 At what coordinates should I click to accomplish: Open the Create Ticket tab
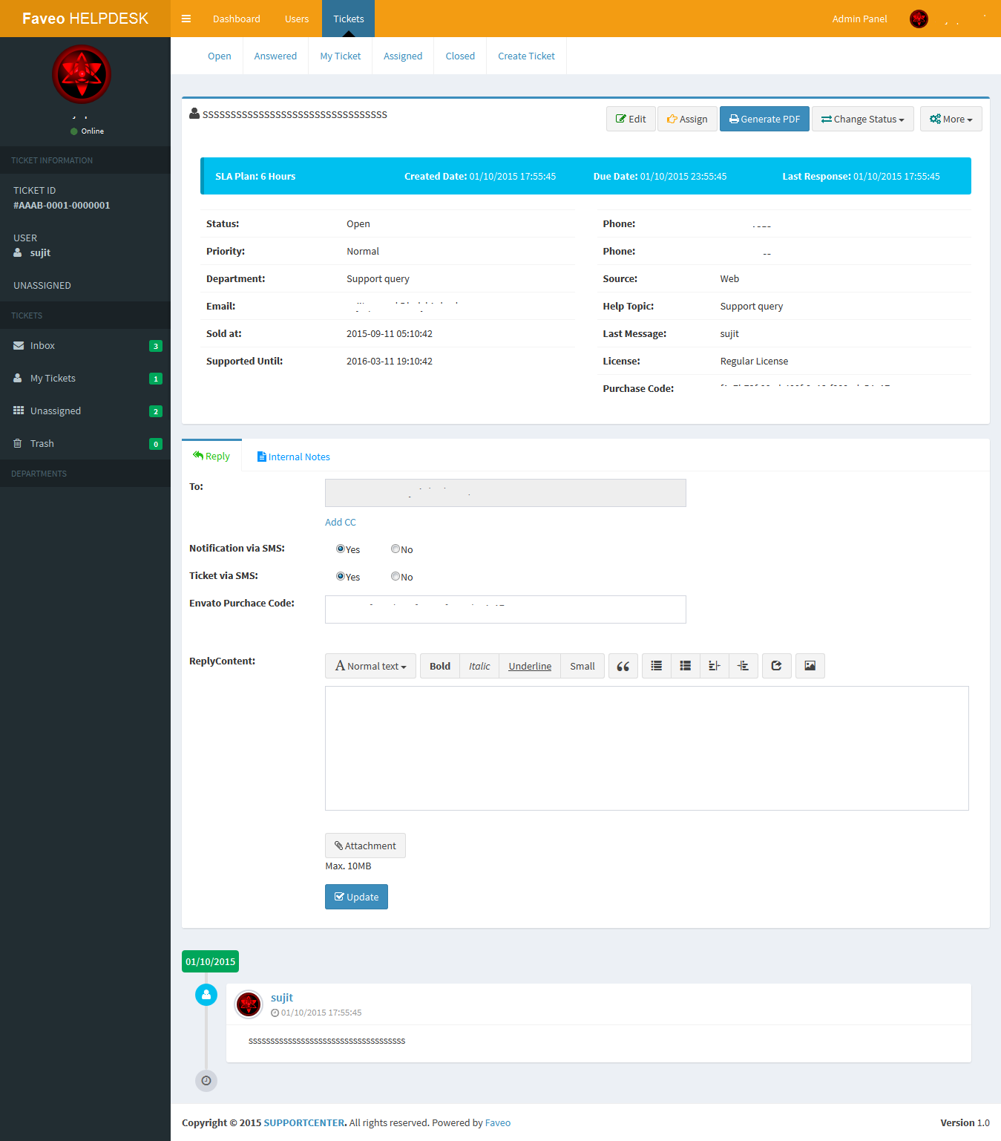pos(527,56)
